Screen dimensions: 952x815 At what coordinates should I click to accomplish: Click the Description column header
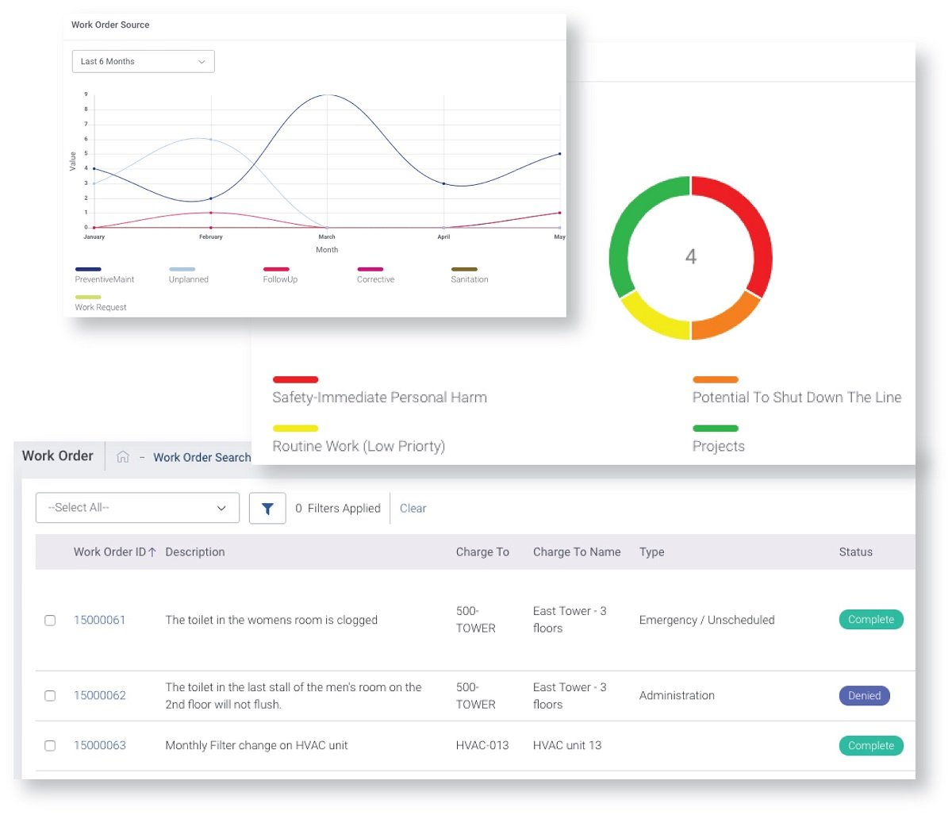[195, 552]
